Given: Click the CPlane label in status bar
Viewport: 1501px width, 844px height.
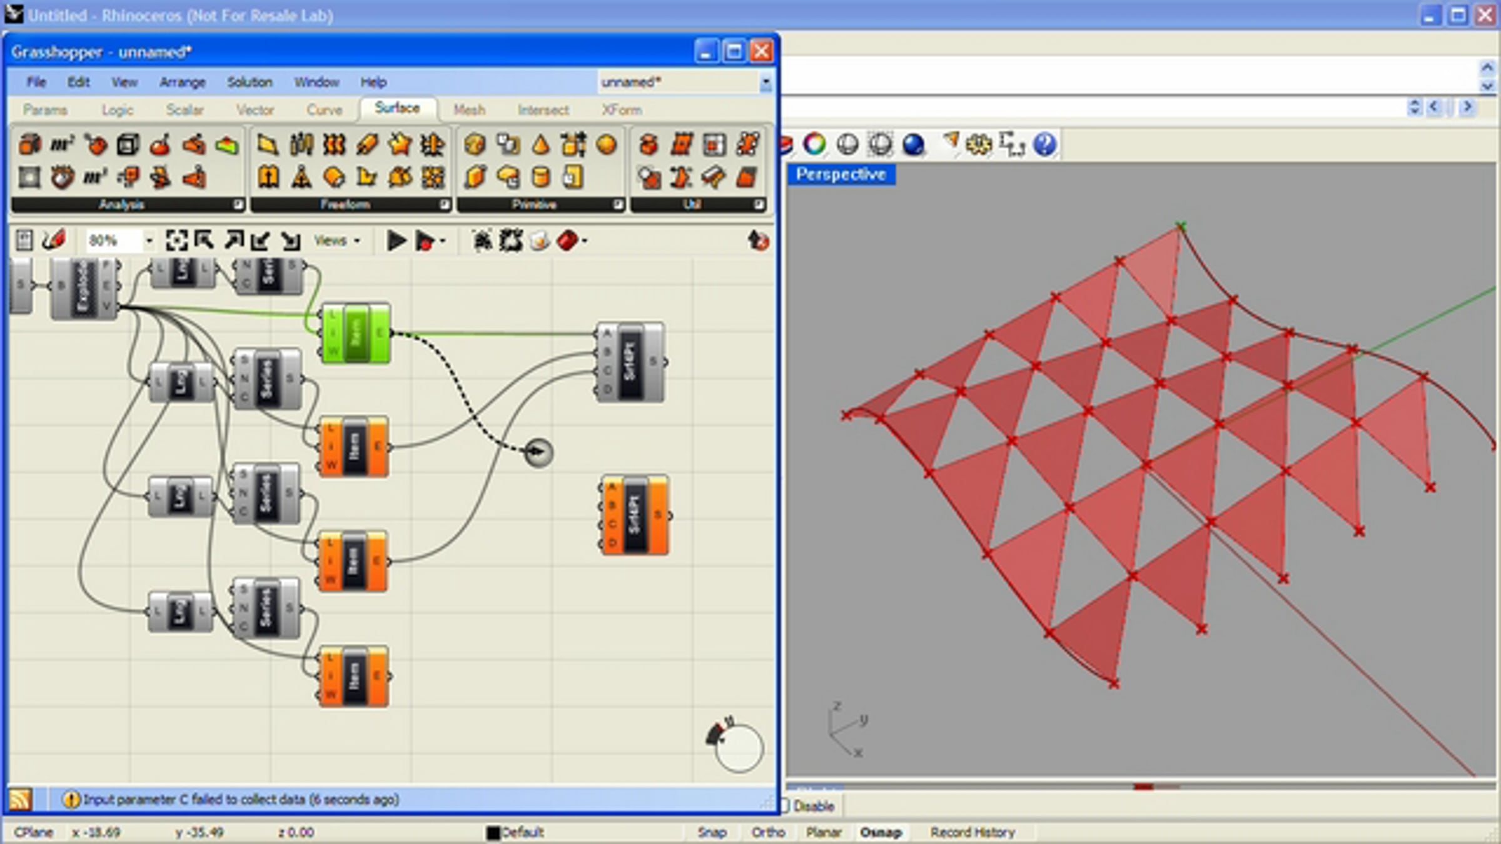Looking at the screenshot, I should click(x=33, y=833).
